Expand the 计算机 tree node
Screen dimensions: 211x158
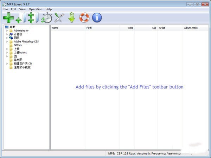point(7,34)
